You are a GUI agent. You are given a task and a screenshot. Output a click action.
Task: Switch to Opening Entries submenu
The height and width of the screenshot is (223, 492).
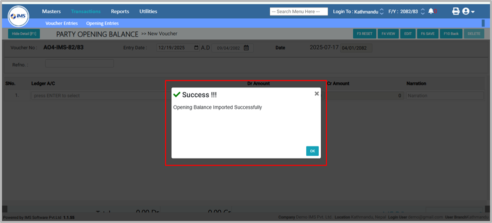102,23
